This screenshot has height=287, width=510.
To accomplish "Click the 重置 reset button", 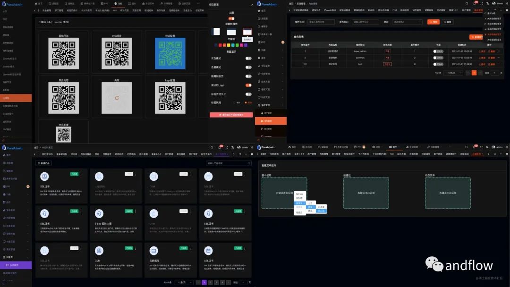I will (448, 22).
